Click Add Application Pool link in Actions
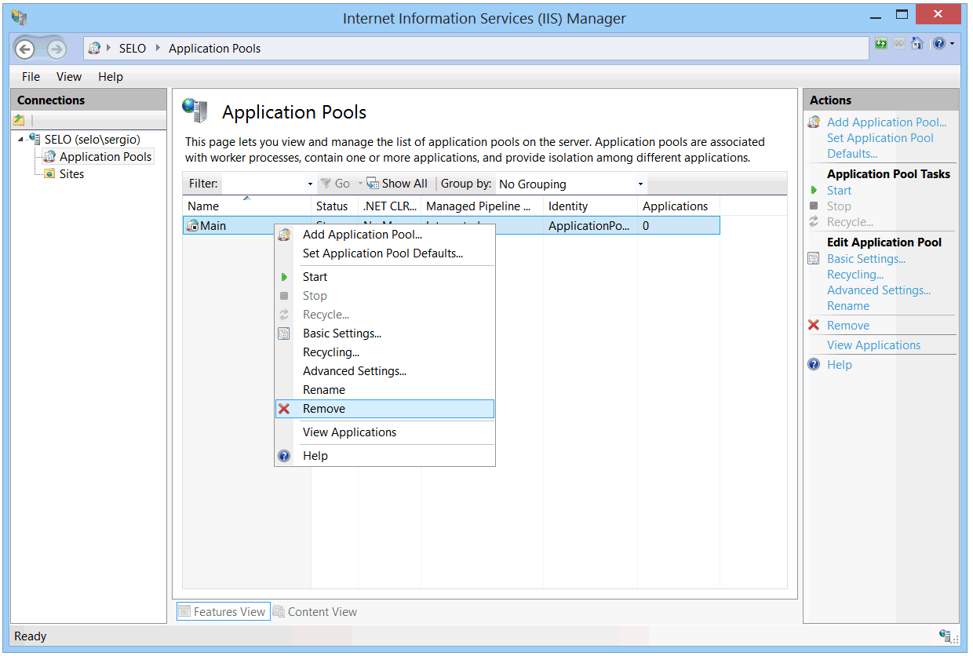 tap(887, 122)
